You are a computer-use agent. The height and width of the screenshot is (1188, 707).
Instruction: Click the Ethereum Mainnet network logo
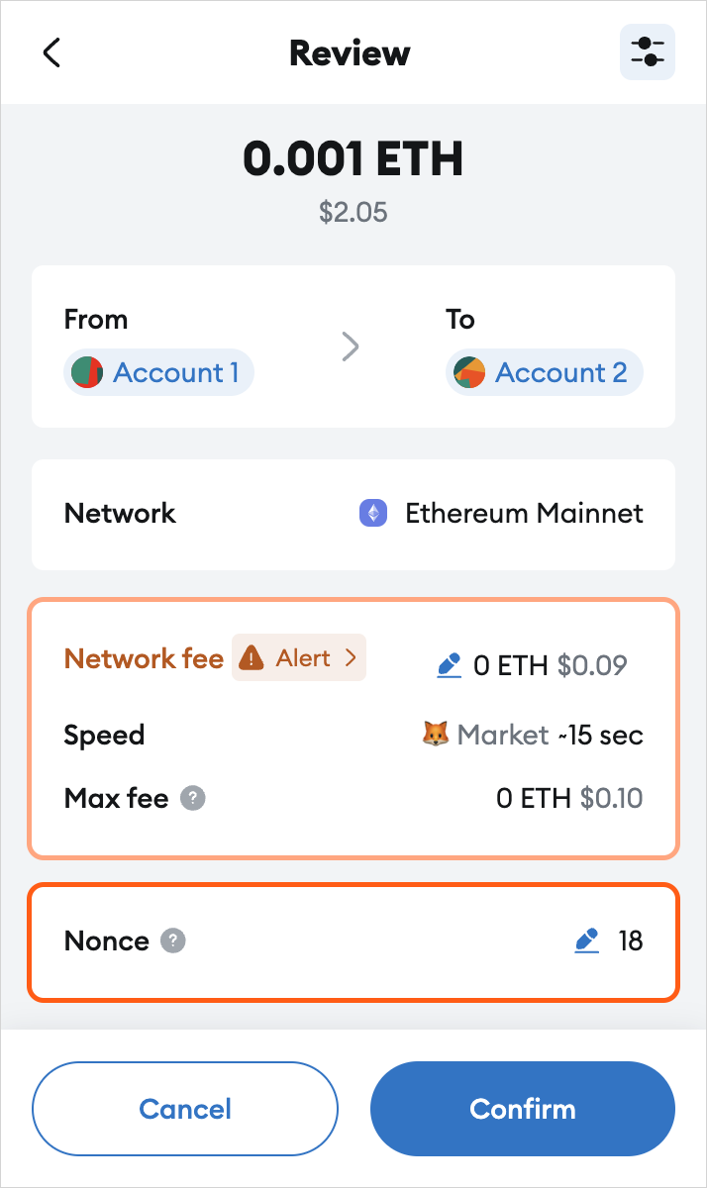[373, 513]
